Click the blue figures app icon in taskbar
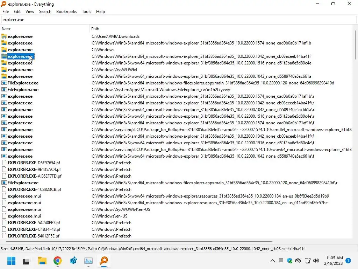The width and height of the screenshot is (358, 269). (73, 261)
